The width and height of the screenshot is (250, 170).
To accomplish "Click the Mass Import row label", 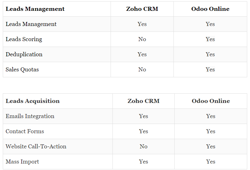I will (22, 162).
